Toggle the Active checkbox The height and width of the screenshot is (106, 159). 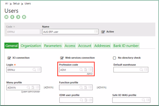coord(103,32)
